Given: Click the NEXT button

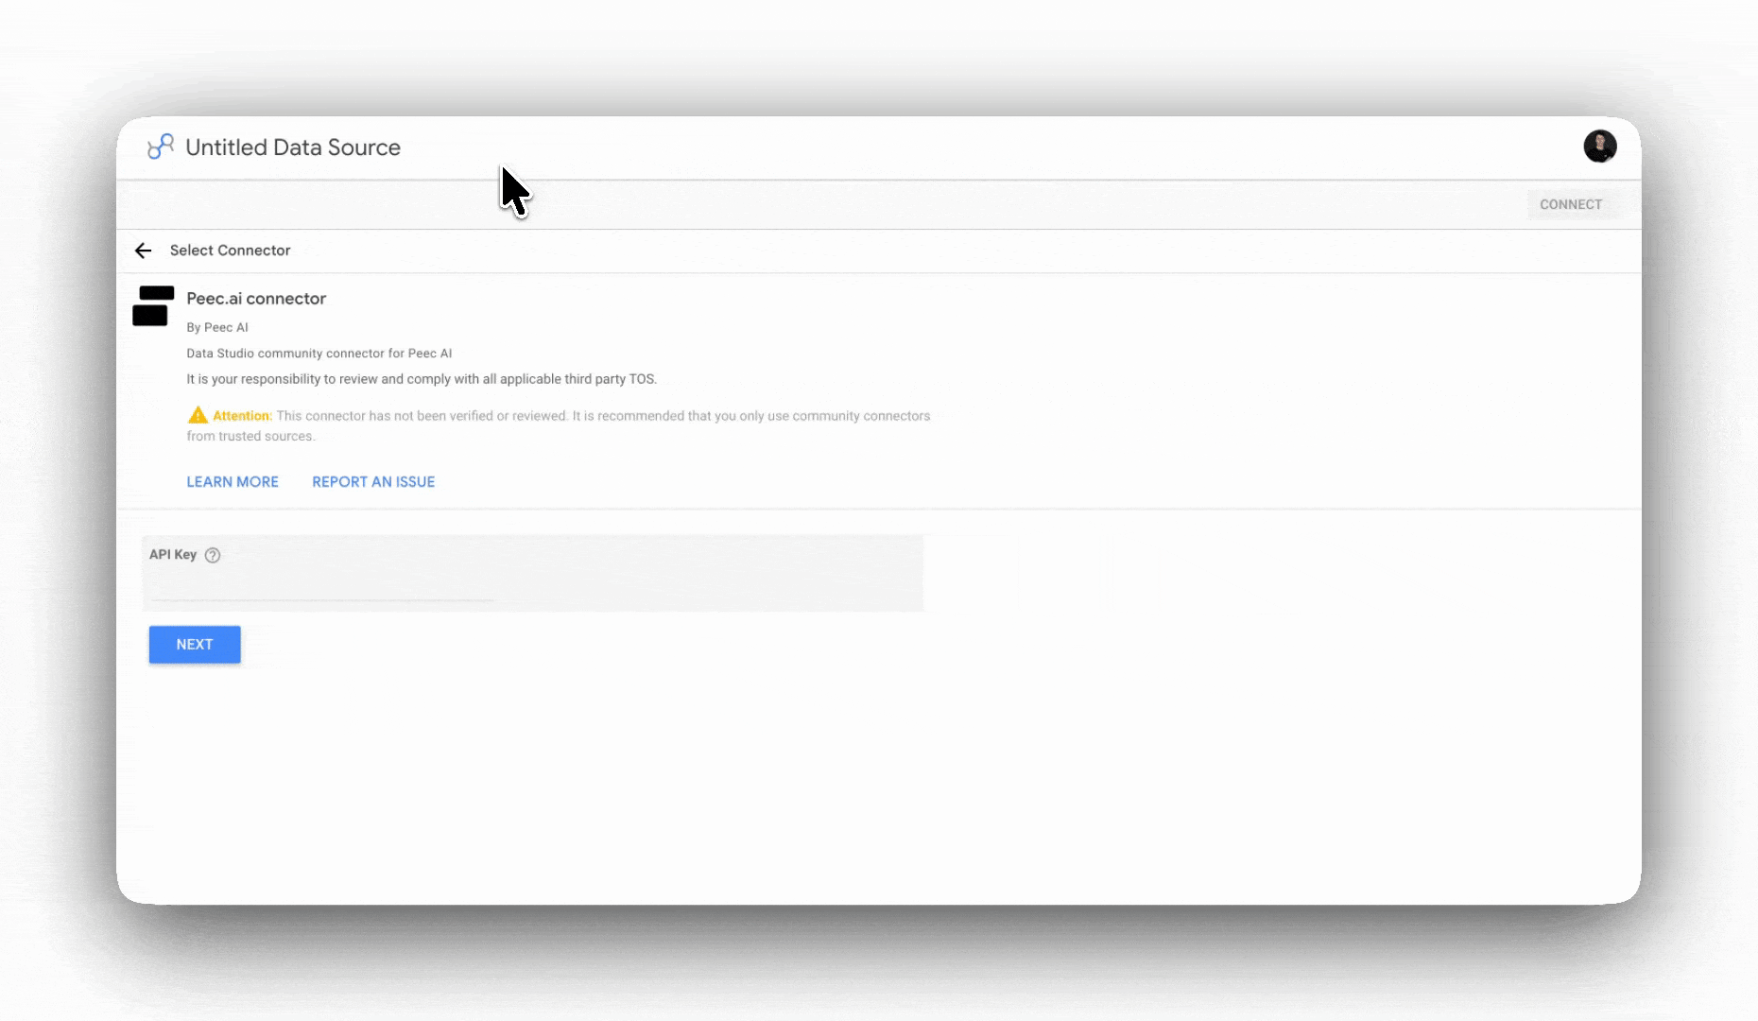Looking at the screenshot, I should tap(195, 645).
